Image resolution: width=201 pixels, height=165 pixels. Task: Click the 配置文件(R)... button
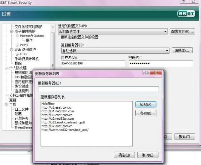pyautogui.click(x=182, y=32)
